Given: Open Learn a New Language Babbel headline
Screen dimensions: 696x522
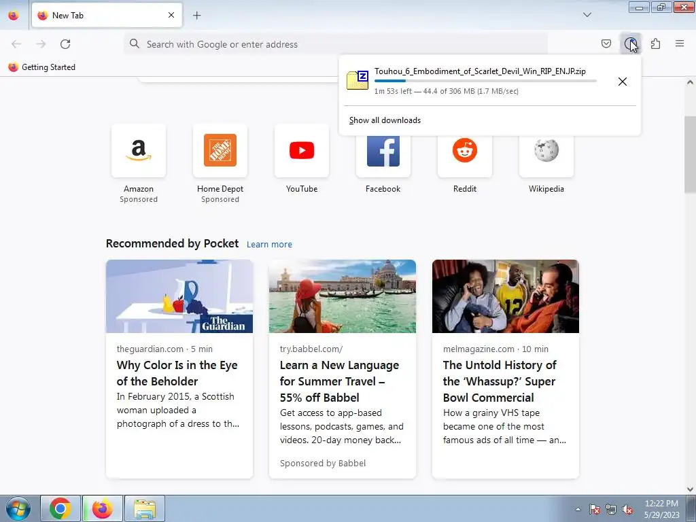Looking at the screenshot, I should pos(339,381).
